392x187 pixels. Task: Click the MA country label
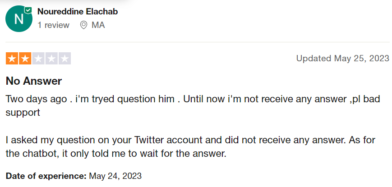tap(98, 25)
